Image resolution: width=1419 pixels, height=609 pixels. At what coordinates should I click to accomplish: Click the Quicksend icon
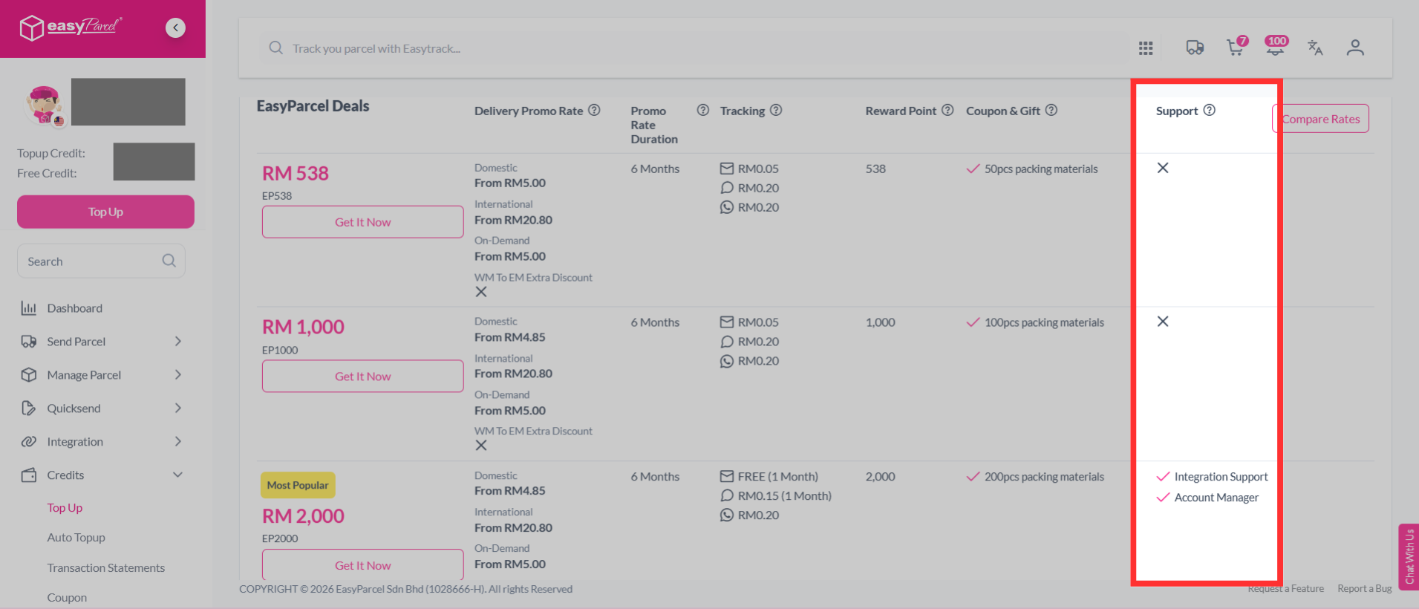point(29,408)
